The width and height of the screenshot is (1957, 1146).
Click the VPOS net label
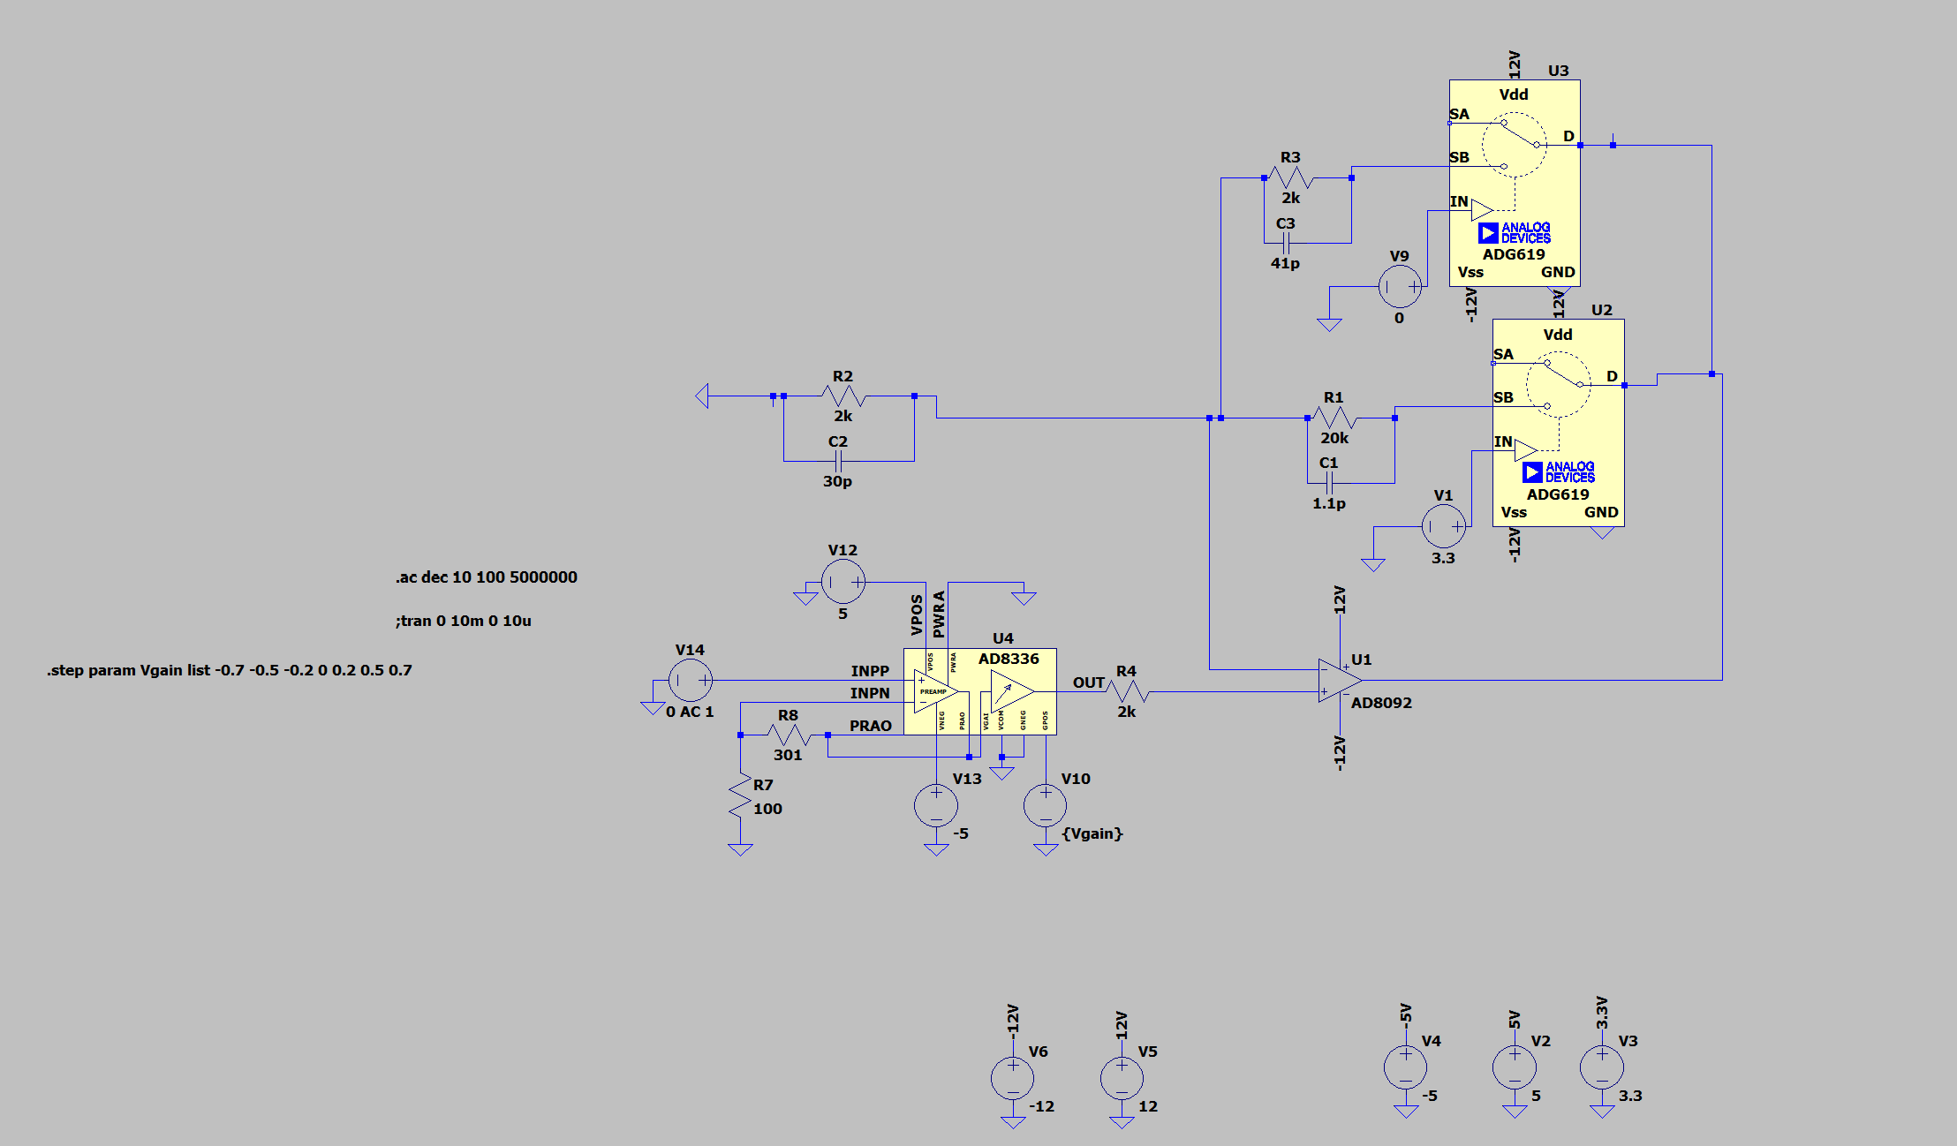(x=917, y=614)
